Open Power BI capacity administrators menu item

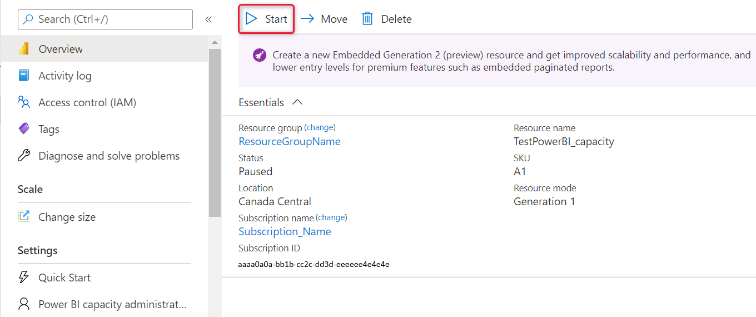click(112, 304)
